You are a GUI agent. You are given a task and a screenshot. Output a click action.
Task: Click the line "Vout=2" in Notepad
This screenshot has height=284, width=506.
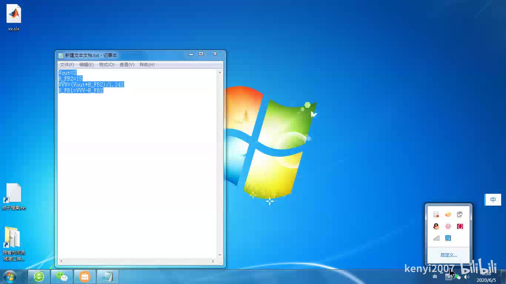(x=67, y=73)
